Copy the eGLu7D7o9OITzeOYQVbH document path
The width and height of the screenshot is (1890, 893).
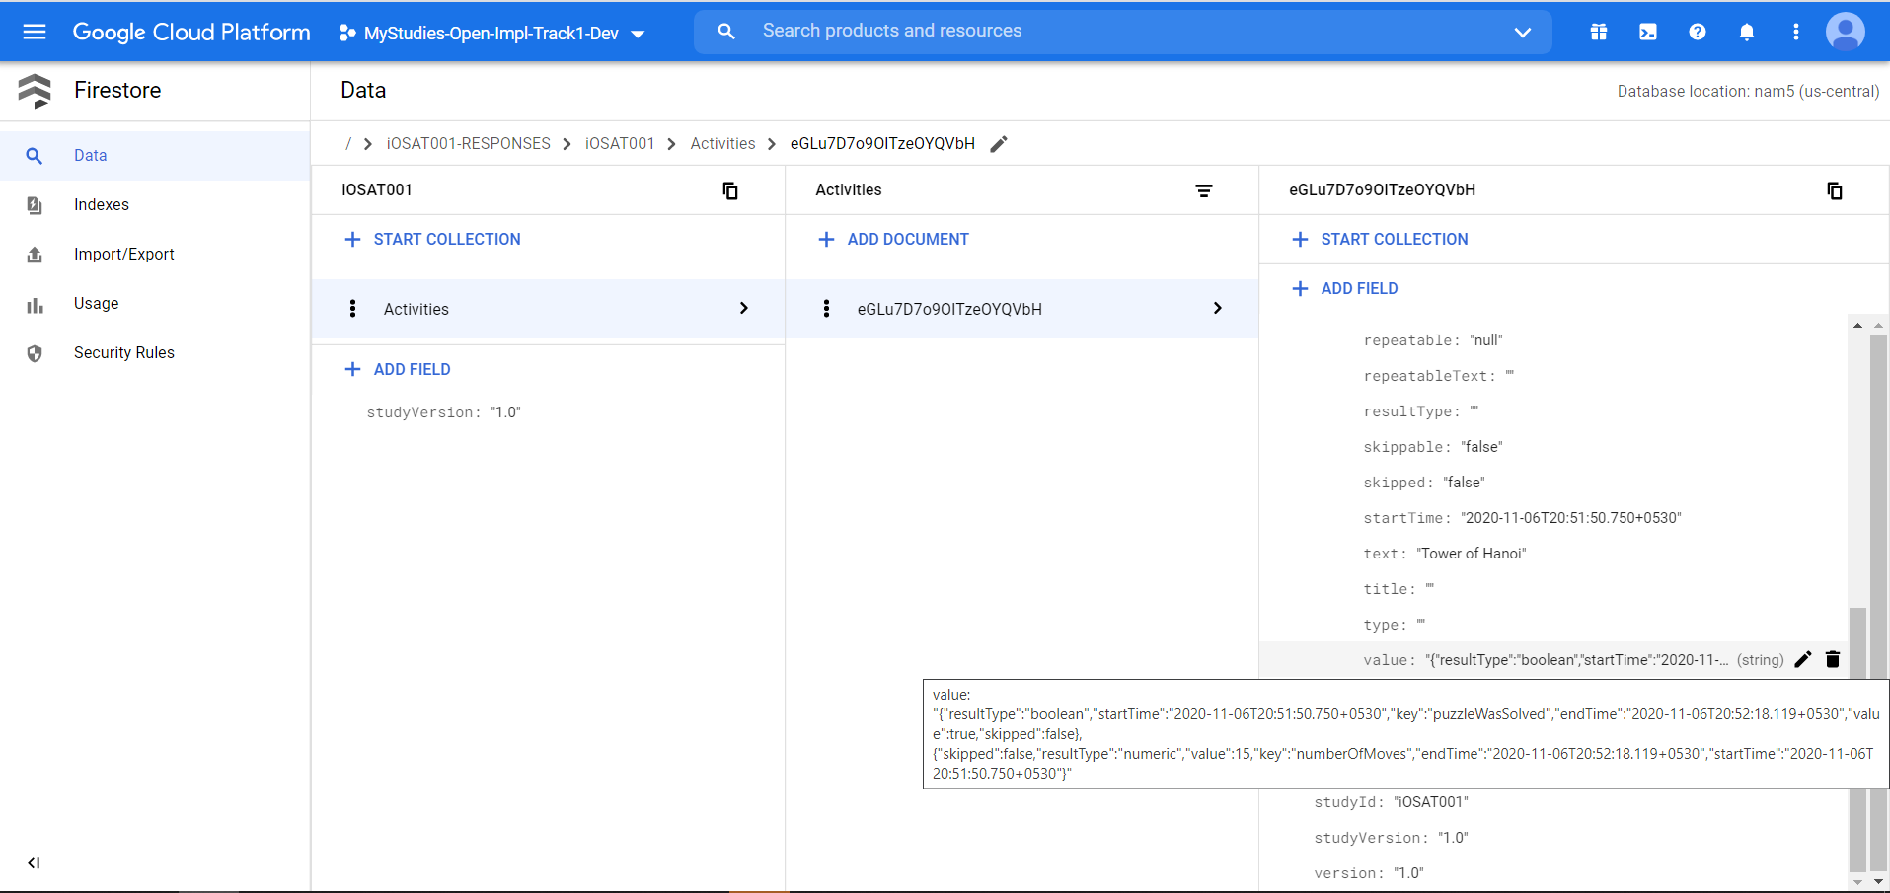click(x=1835, y=190)
